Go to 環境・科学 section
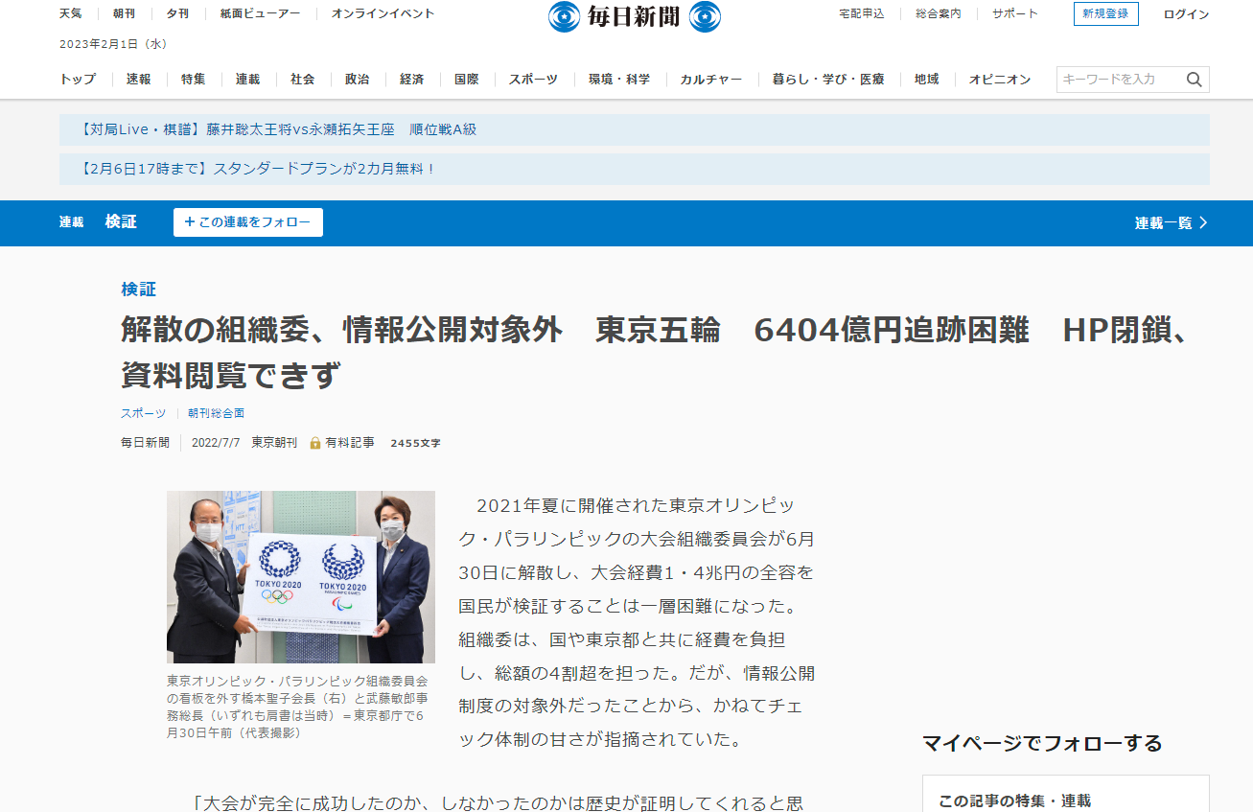Screen dimensions: 1253x812 [619, 80]
